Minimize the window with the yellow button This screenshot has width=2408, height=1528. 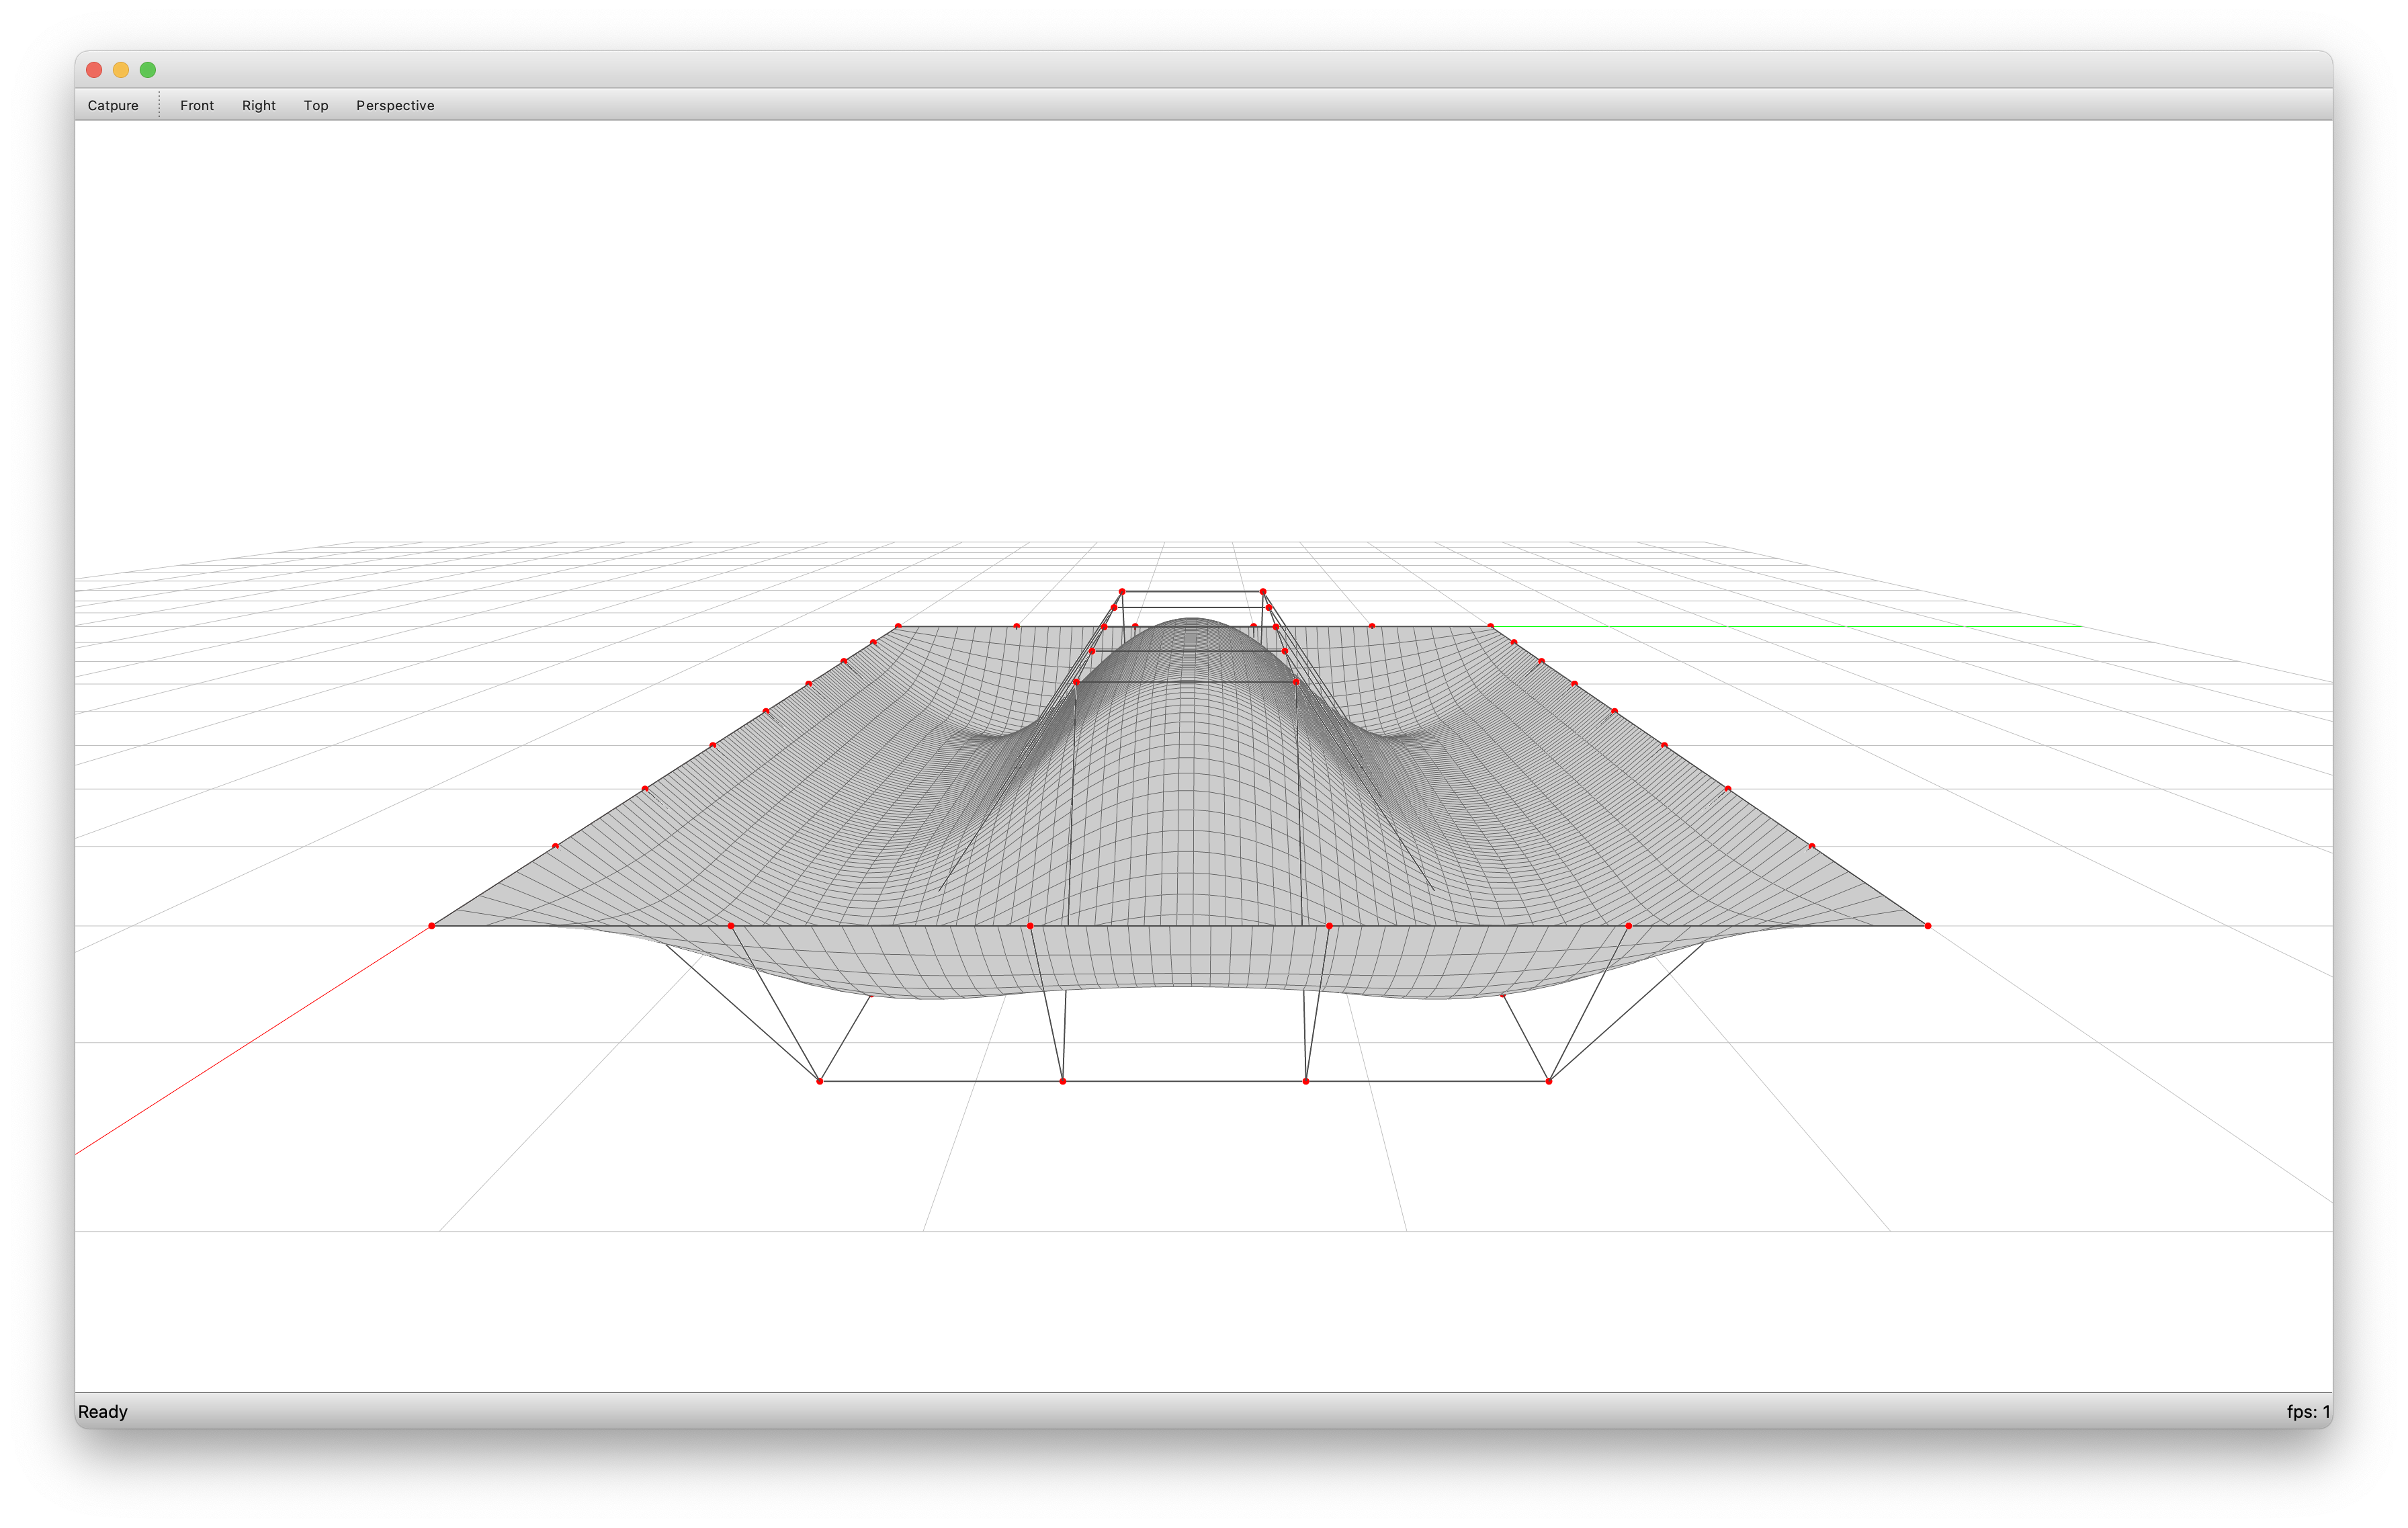point(121,70)
